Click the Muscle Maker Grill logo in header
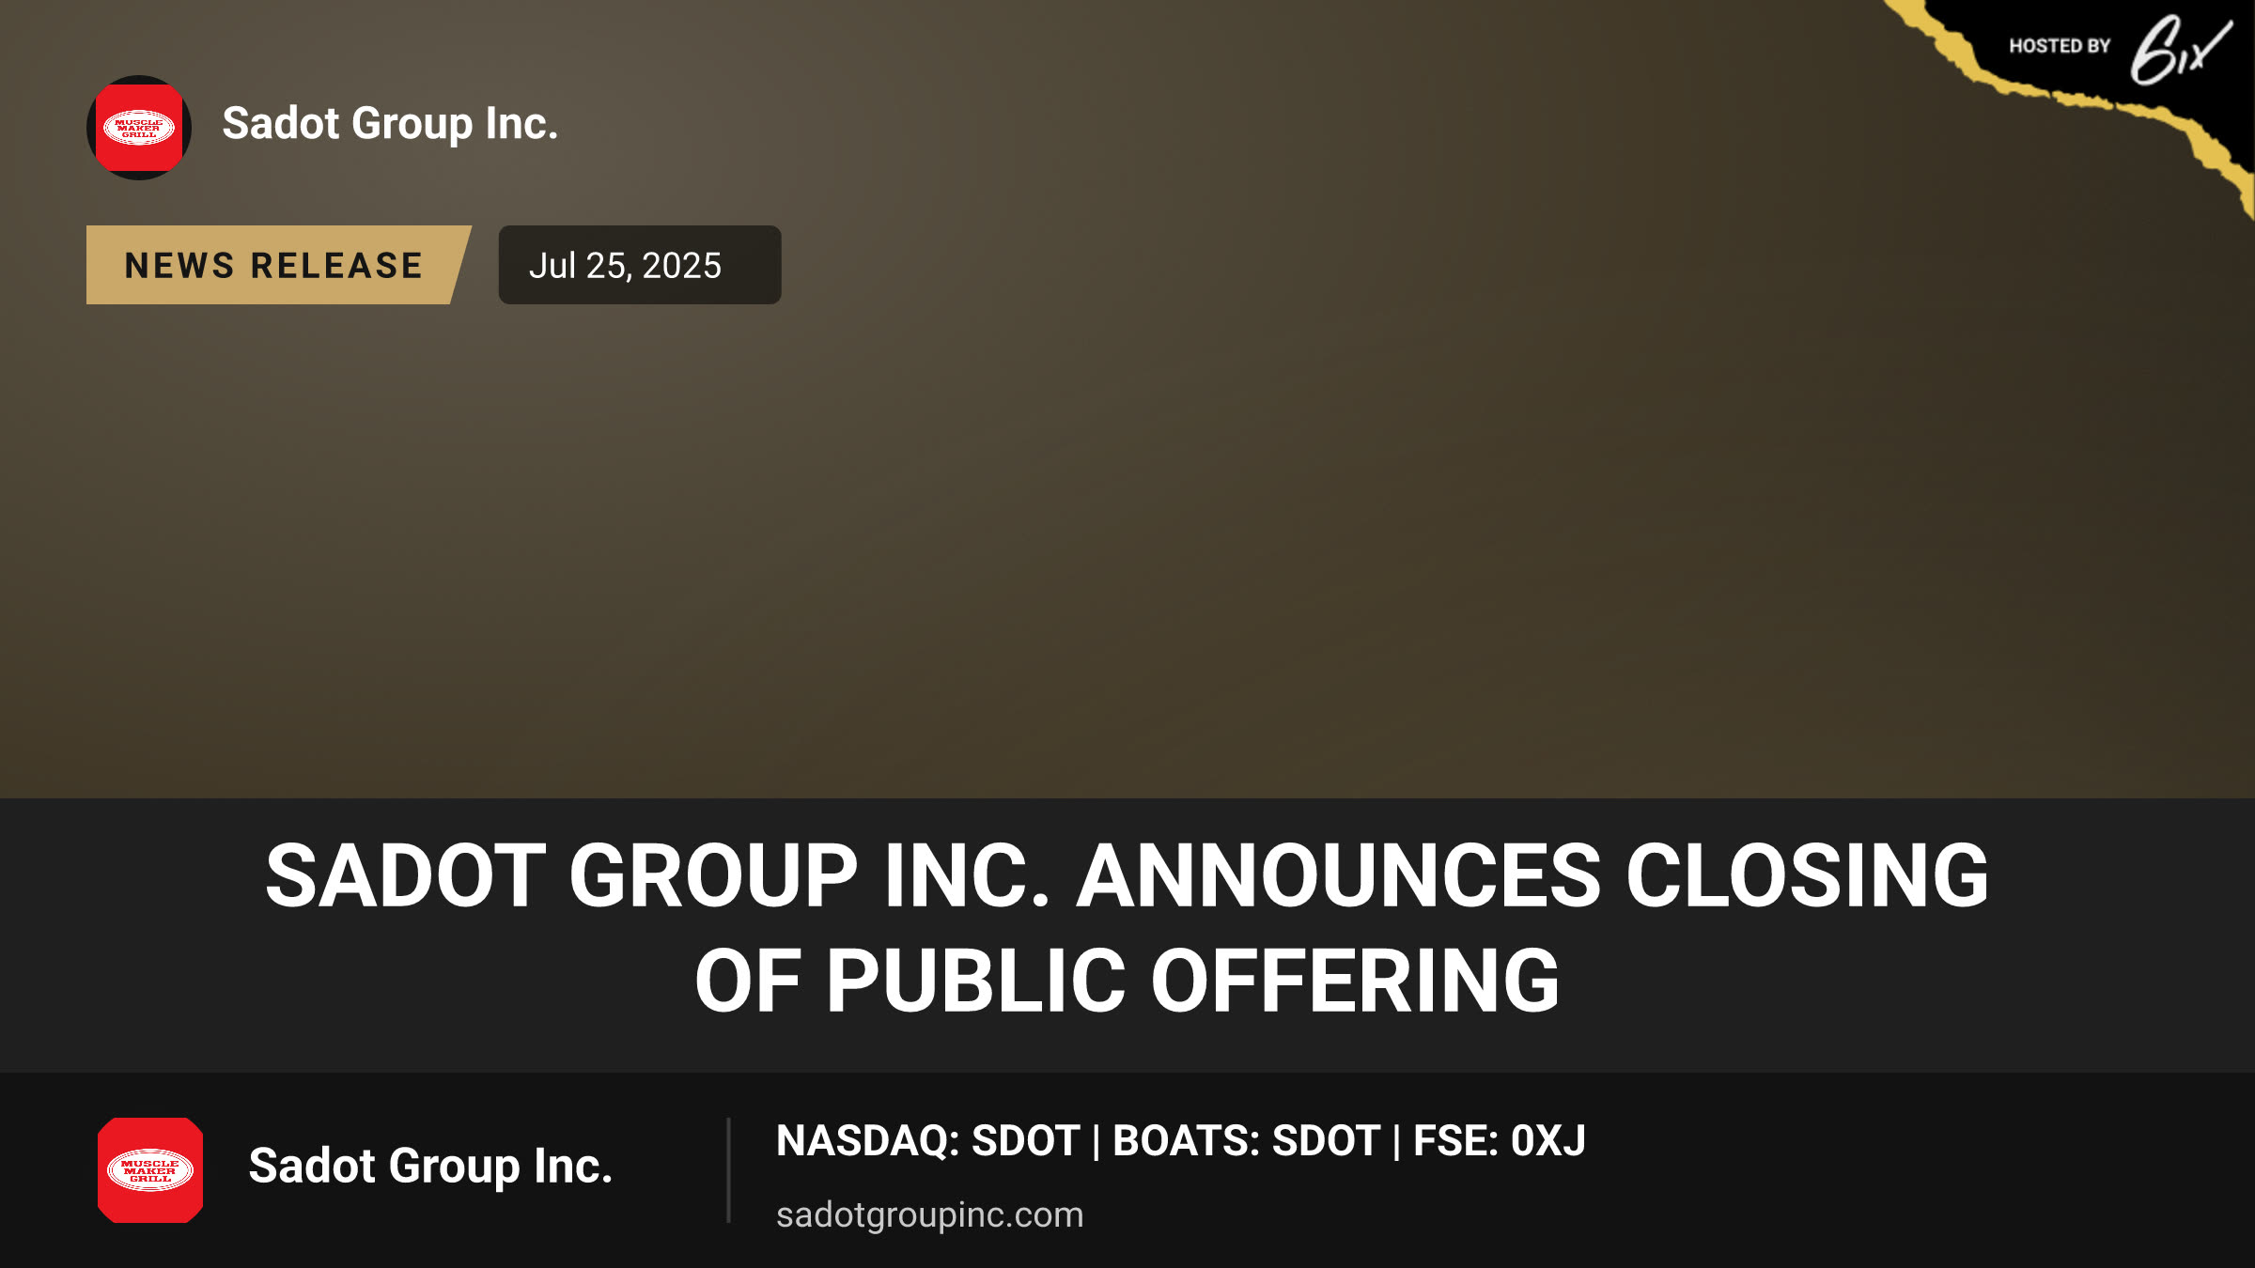 point(139,128)
